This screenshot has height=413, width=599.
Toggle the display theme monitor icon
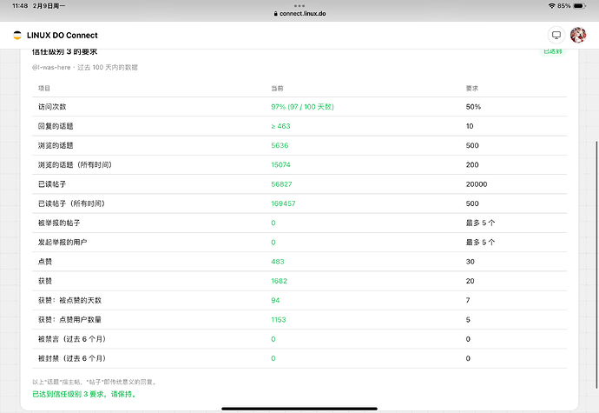coord(556,36)
